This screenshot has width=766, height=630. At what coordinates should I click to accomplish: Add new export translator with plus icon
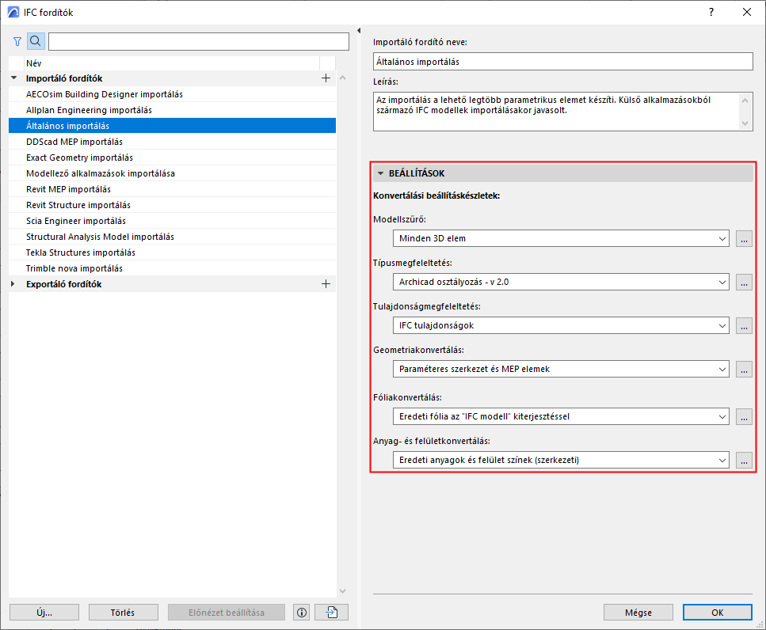pos(326,284)
